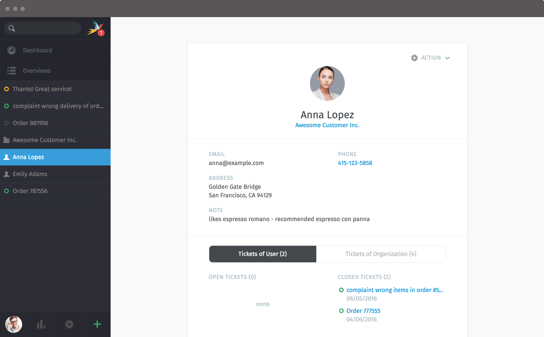Click the add new item plus icon
Screen dimensions: 544x337
click(x=97, y=324)
